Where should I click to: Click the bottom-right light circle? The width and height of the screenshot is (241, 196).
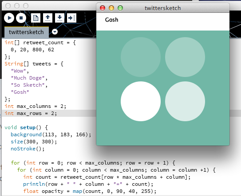[185, 101]
